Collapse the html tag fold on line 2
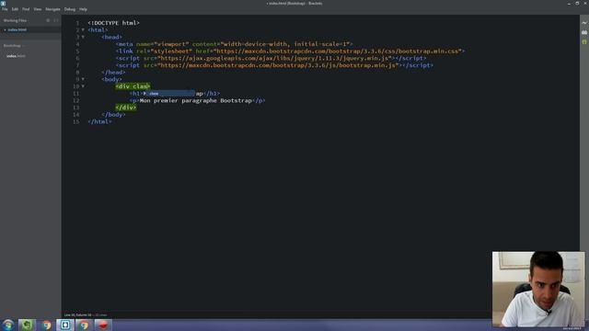This screenshot has height=331, width=589. (x=83, y=30)
